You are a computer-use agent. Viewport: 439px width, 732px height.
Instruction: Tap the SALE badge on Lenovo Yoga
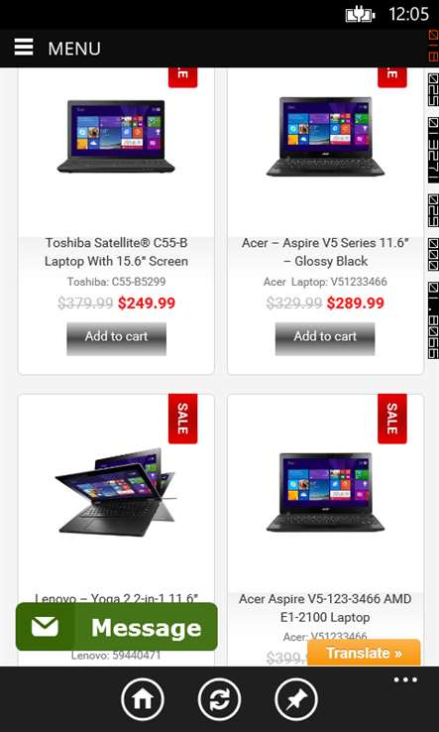[x=183, y=419]
